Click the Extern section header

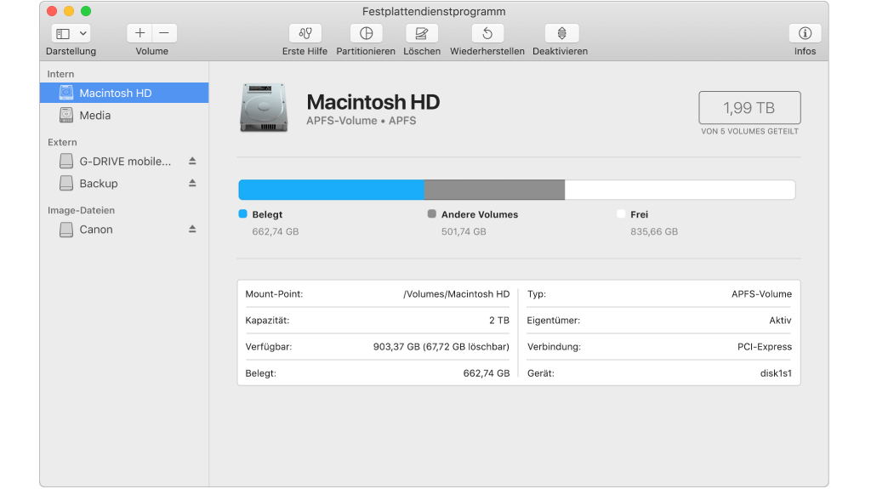[62, 142]
